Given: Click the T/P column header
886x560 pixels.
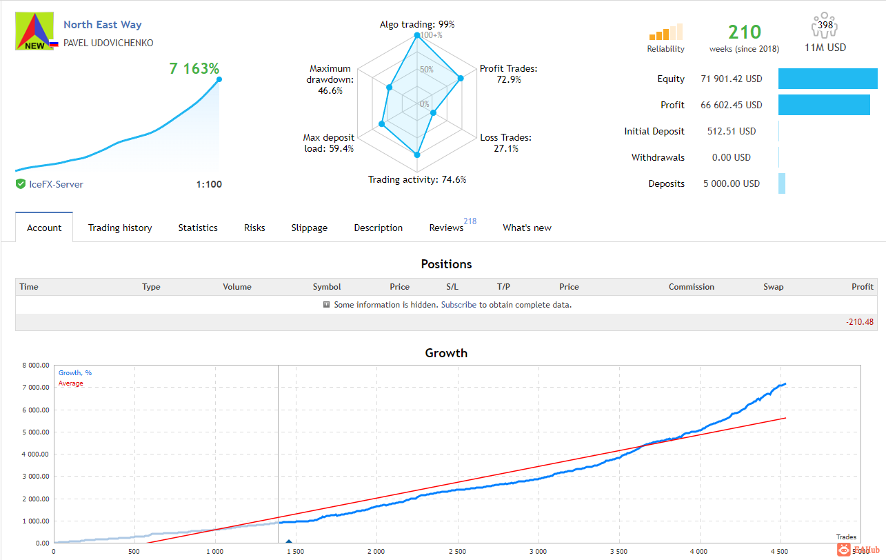Looking at the screenshot, I should (x=503, y=287).
